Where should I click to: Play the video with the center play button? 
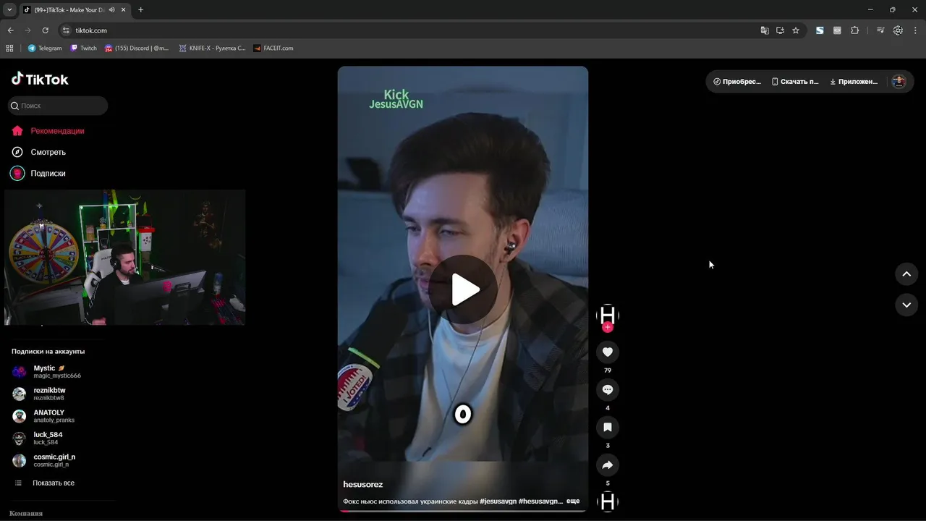[463, 289]
